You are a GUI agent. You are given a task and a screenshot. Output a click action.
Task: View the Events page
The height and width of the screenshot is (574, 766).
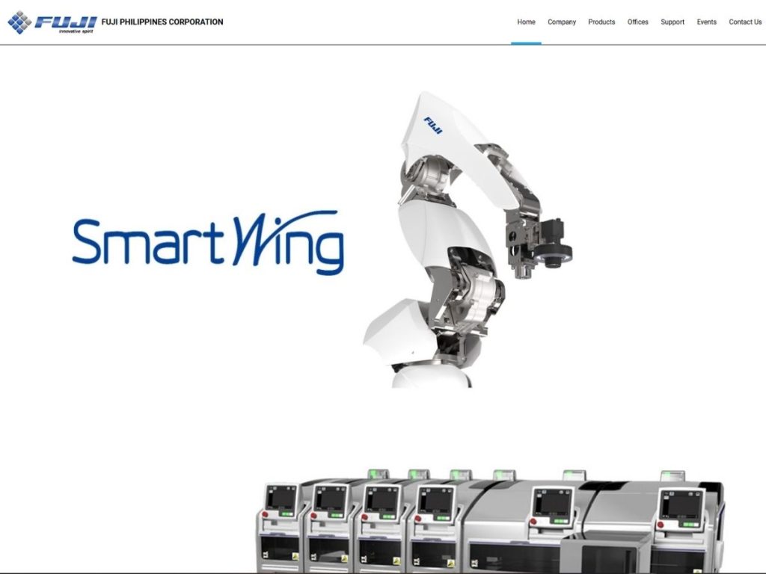point(706,22)
